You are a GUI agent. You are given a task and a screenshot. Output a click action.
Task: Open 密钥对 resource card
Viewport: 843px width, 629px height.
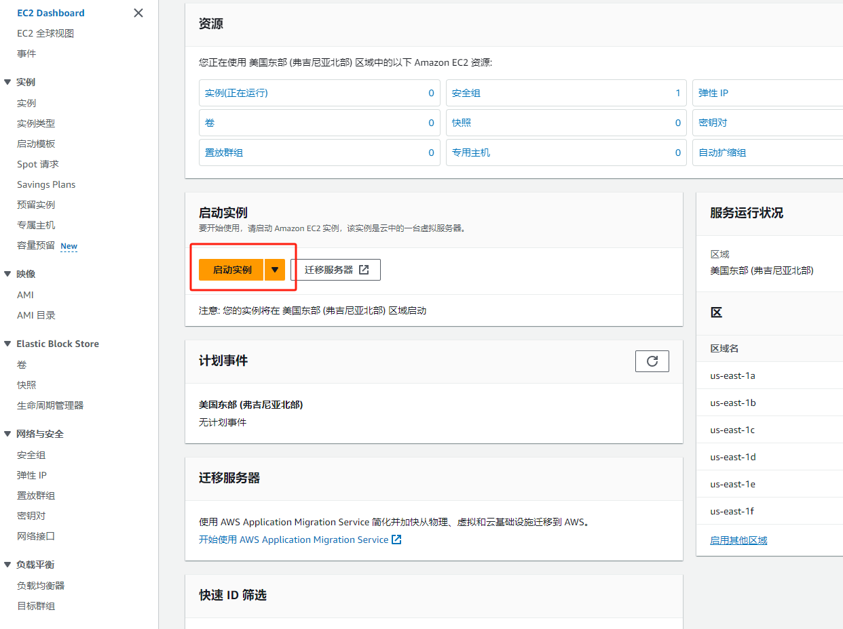[768, 123]
